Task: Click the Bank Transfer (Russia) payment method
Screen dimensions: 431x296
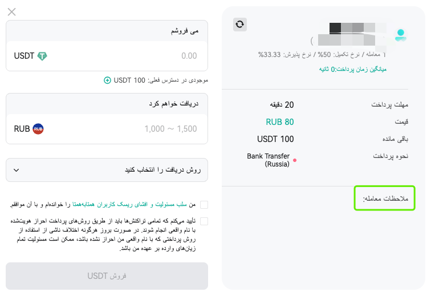Action: point(268,160)
